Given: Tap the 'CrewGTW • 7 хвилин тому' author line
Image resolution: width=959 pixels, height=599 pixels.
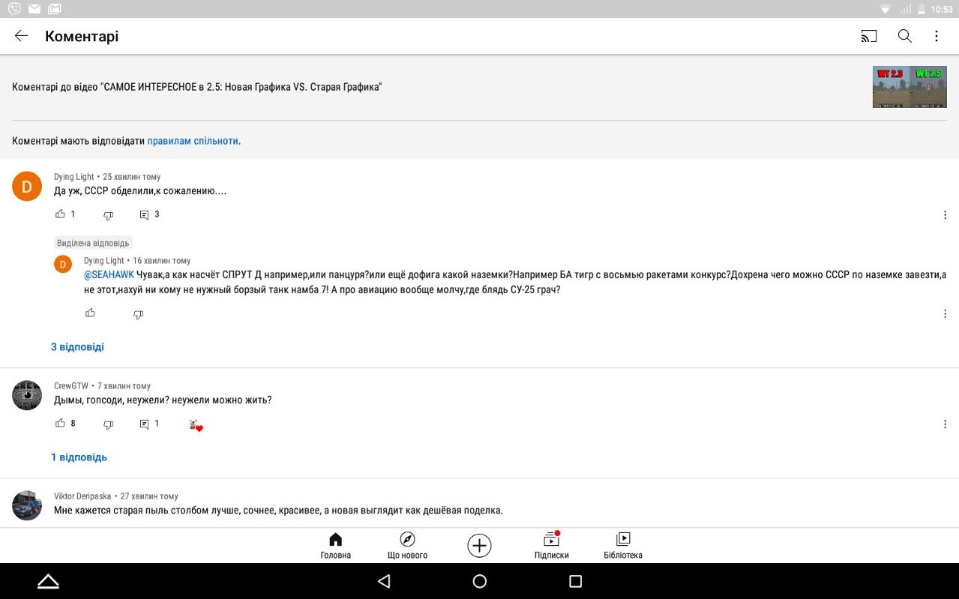Looking at the screenshot, I should coord(102,386).
